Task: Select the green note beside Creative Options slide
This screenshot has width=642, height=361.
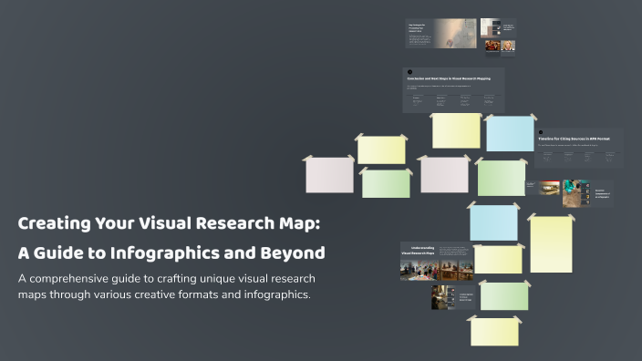Action: [504, 296]
